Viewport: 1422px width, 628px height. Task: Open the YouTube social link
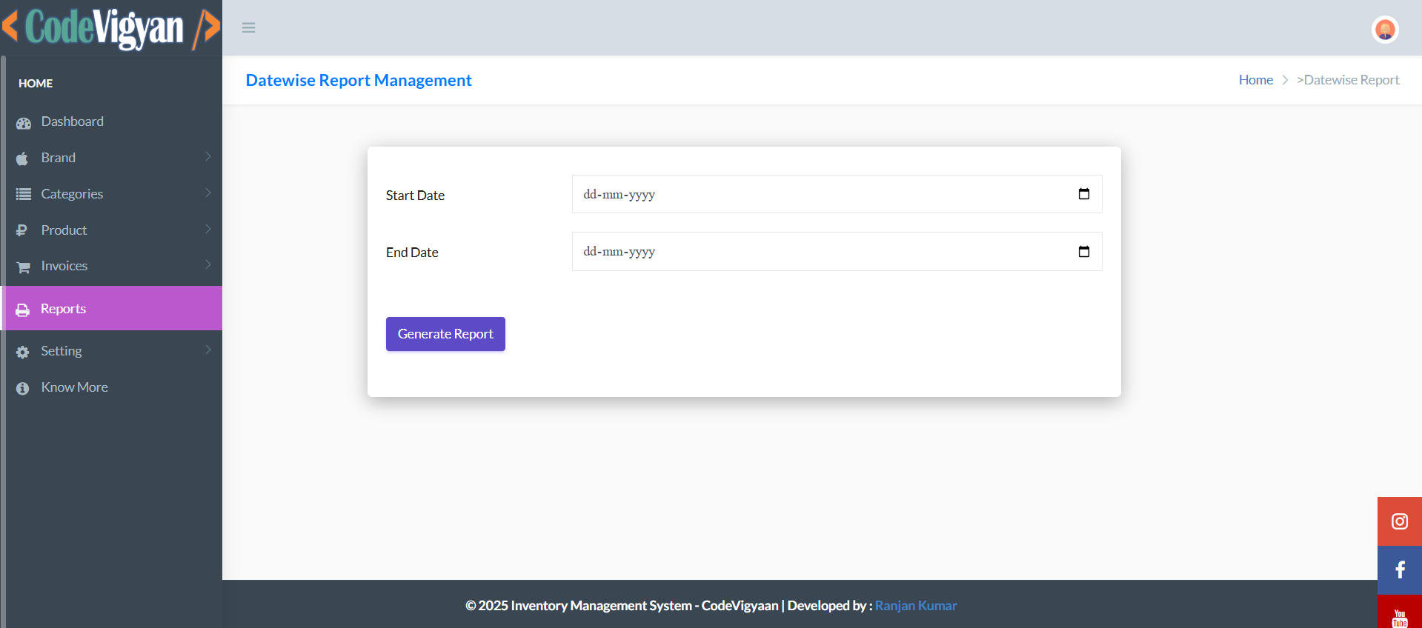point(1399,616)
